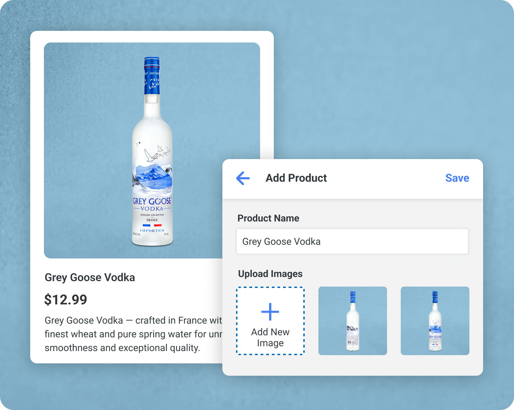
Task: Save the new product
Action: tap(457, 178)
